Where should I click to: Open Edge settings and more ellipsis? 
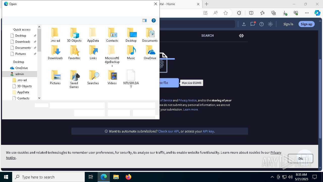(307, 13)
